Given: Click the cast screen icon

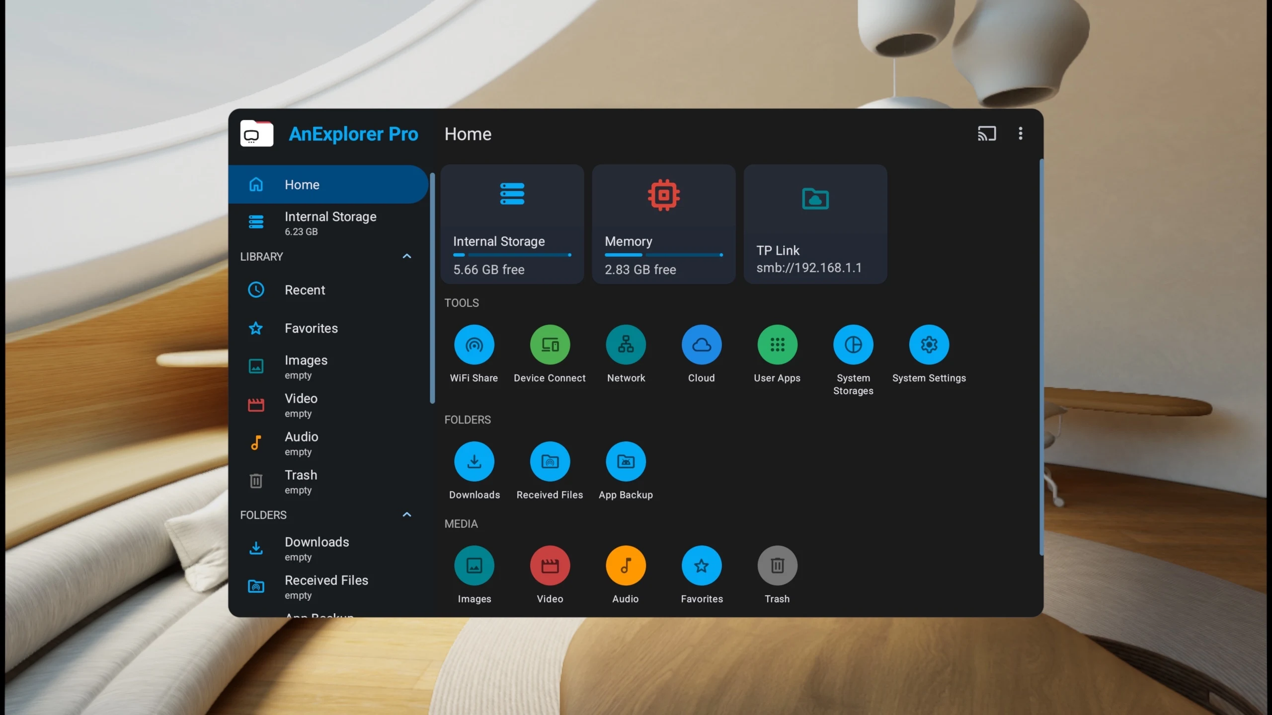Looking at the screenshot, I should pyautogui.click(x=987, y=134).
